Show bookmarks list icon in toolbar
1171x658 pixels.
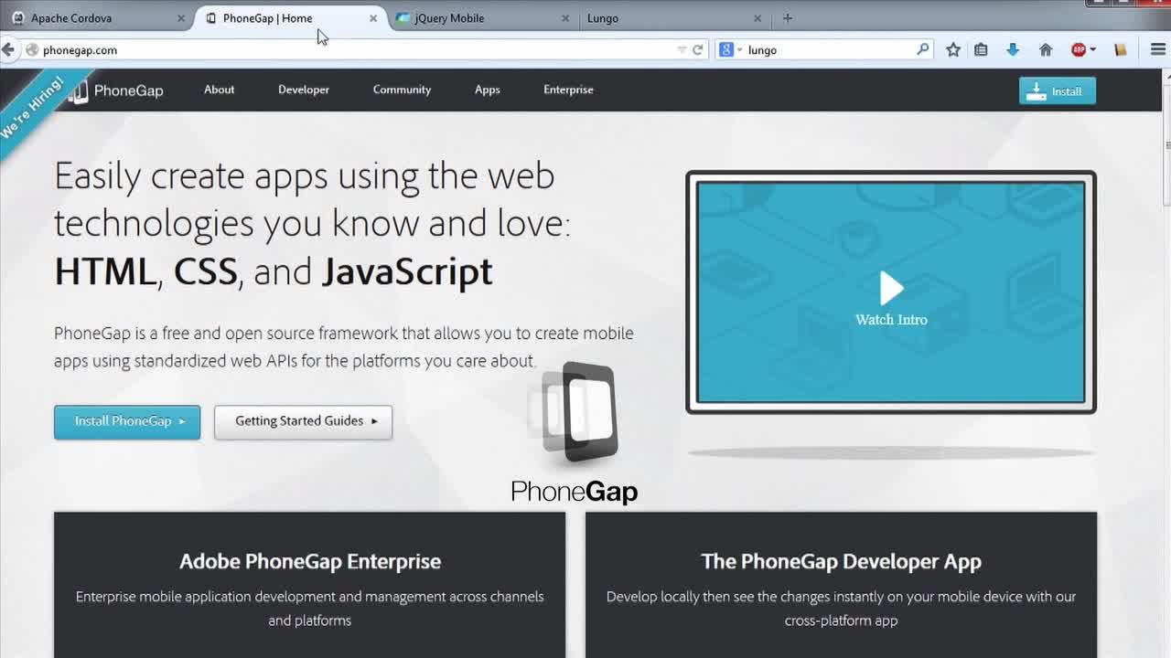tap(981, 50)
